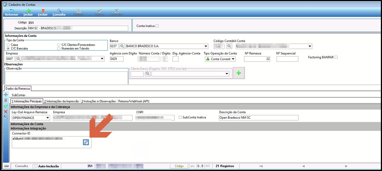This screenshot has width=382, height=171.
Task: Click the grey plus icon beside SubContas
Action: pos(6,95)
